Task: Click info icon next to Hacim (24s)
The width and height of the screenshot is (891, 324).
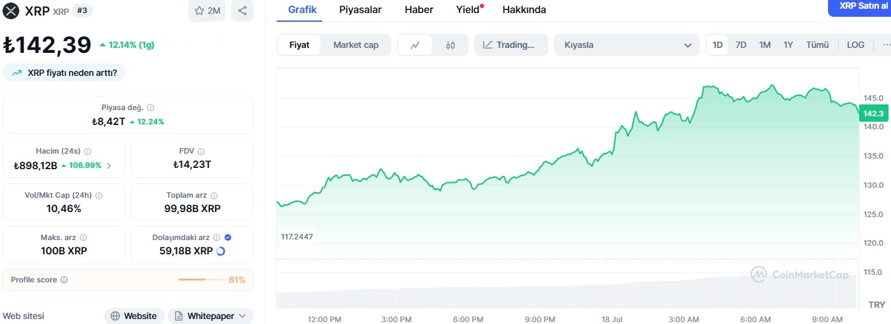Action: [87, 151]
